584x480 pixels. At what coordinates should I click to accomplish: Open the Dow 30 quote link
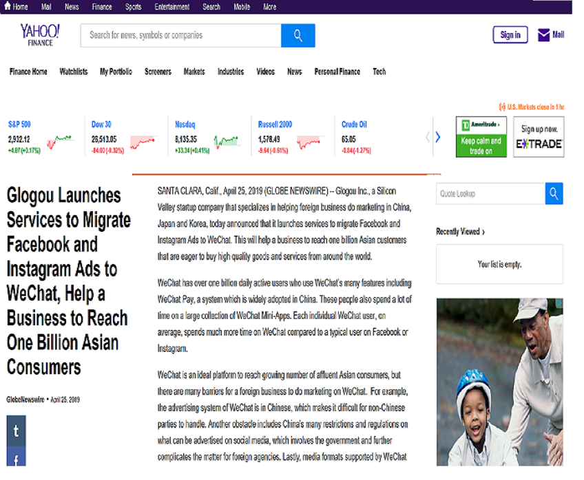click(x=101, y=124)
